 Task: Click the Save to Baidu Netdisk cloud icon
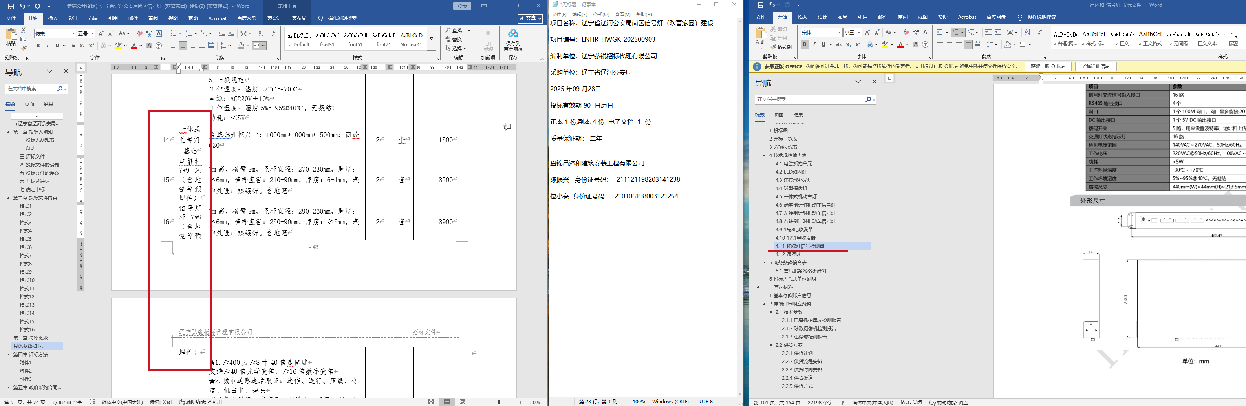click(513, 33)
